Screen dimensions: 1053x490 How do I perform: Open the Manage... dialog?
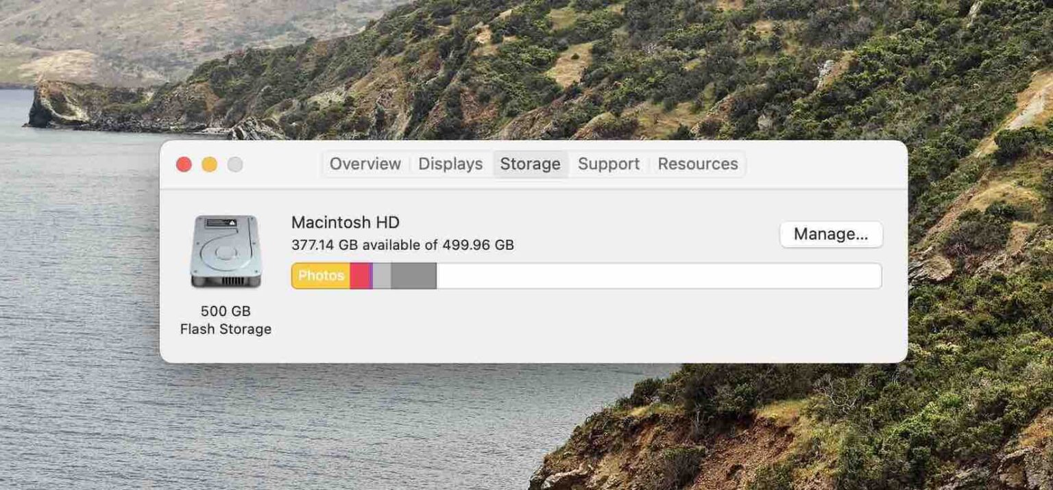(x=832, y=234)
